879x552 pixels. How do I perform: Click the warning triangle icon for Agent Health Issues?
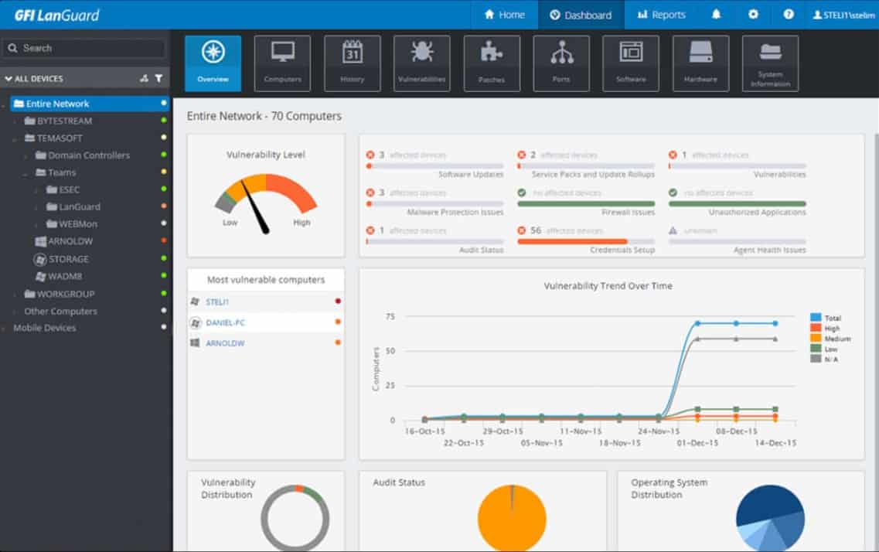click(x=673, y=230)
